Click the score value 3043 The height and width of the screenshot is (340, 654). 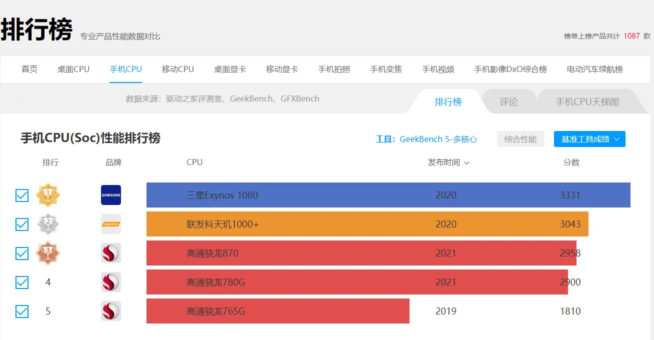[570, 224]
